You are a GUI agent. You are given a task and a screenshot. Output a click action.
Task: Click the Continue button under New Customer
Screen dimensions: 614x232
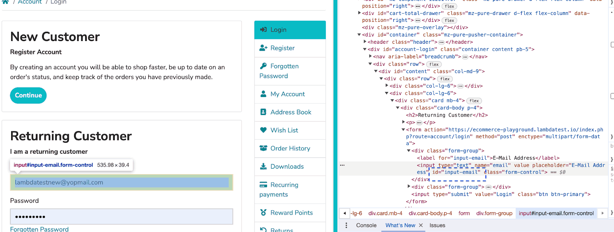pyautogui.click(x=28, y=95)
